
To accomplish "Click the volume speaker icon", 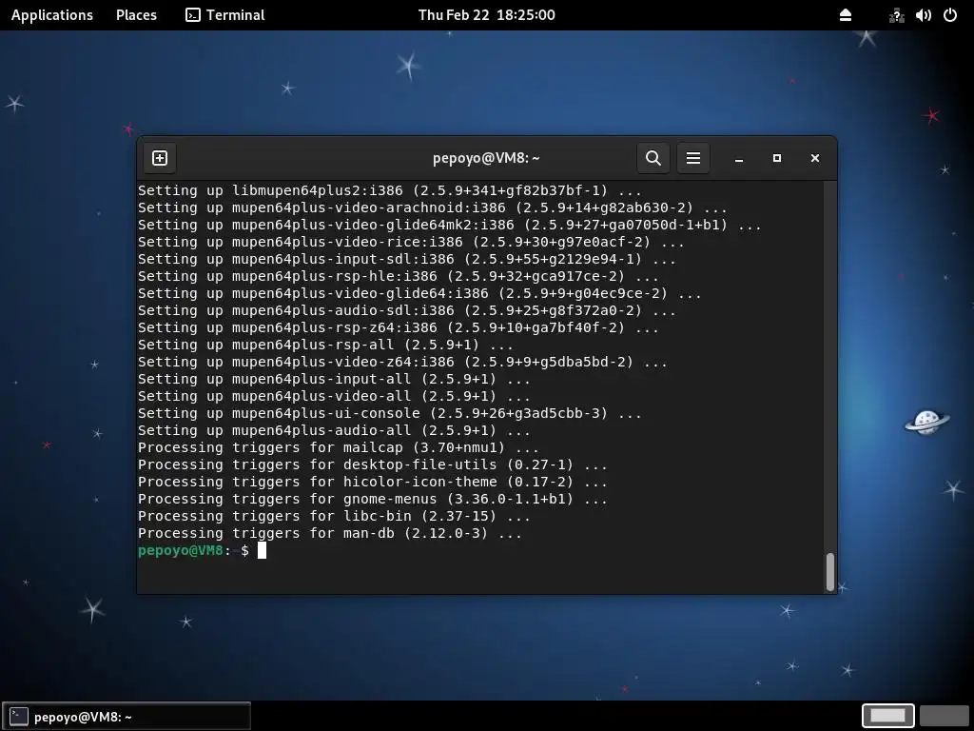I will coord(923,15).
